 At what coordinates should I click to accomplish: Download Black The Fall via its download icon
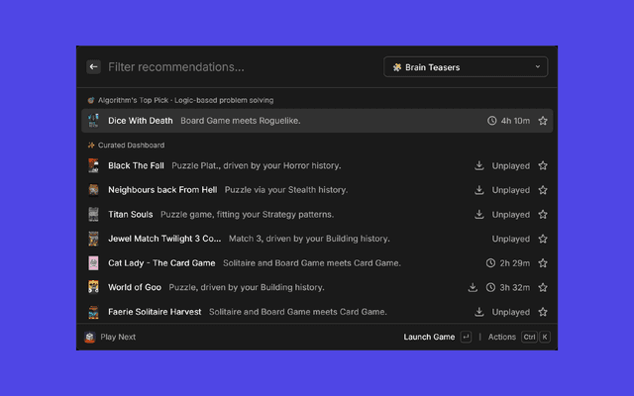(479, 165)
